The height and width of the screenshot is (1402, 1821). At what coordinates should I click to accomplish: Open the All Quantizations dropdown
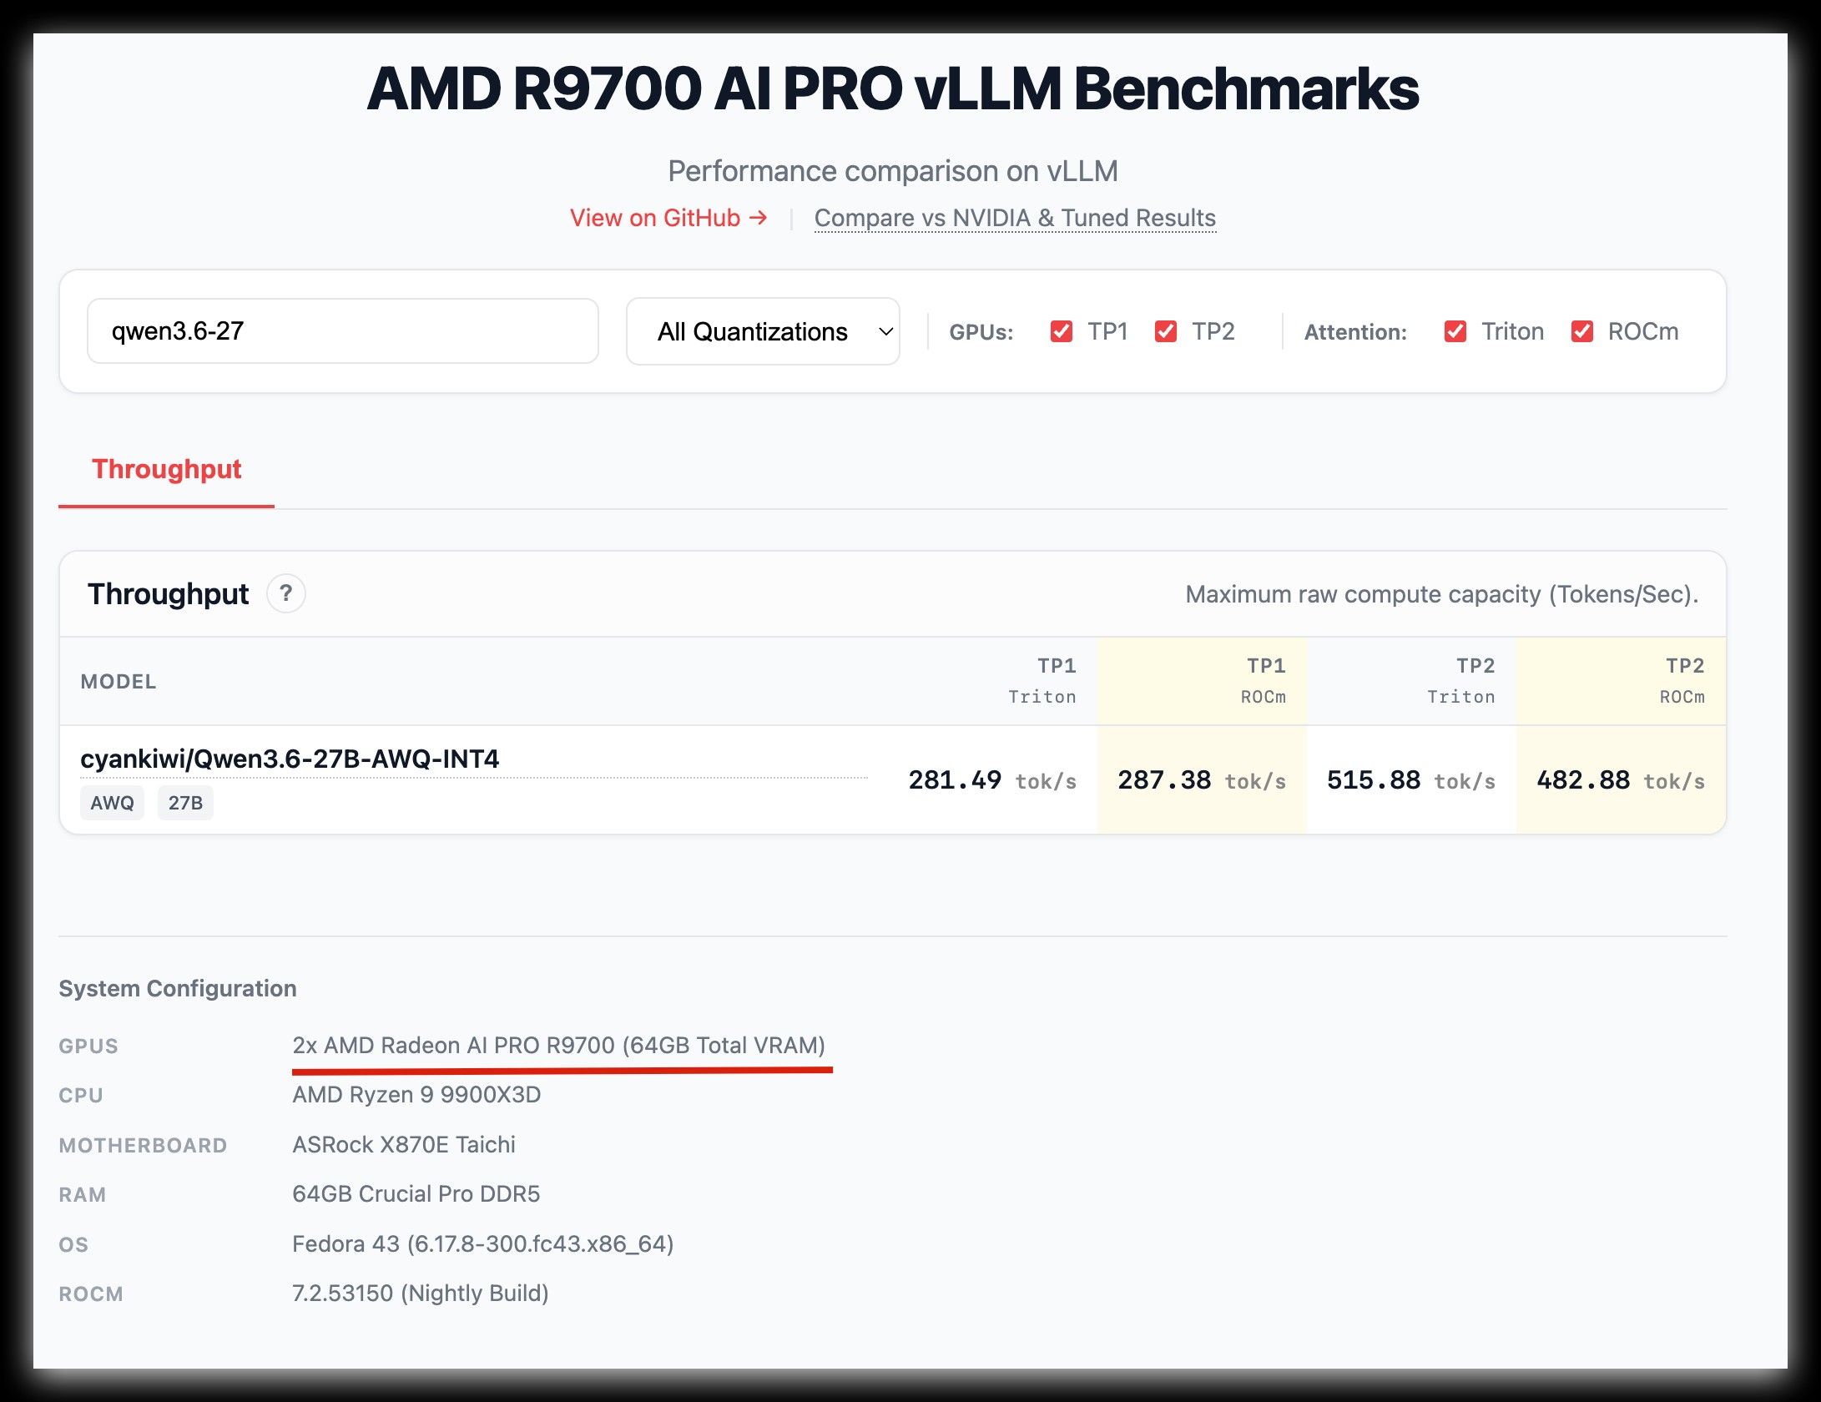[763, 331]
